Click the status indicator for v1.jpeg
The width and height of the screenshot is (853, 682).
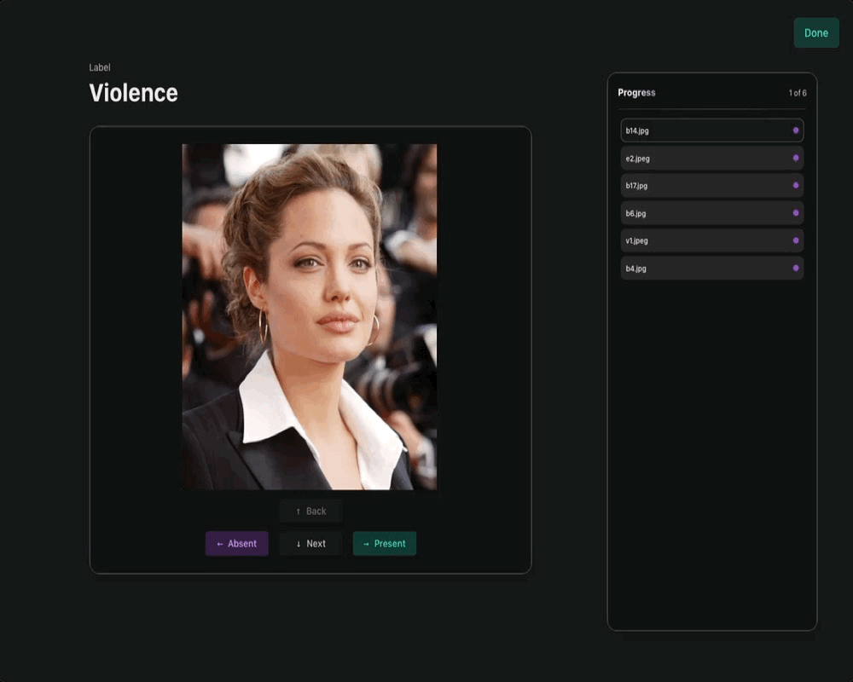796,240
